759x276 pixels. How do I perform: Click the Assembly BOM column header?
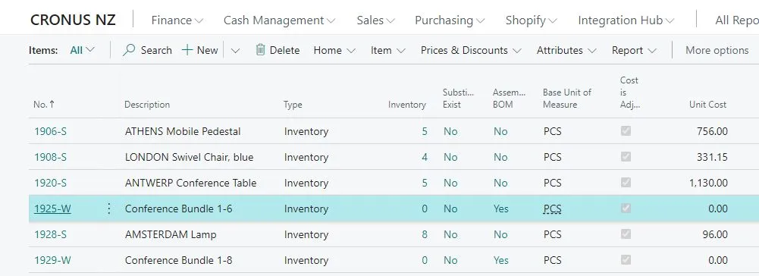510,99
